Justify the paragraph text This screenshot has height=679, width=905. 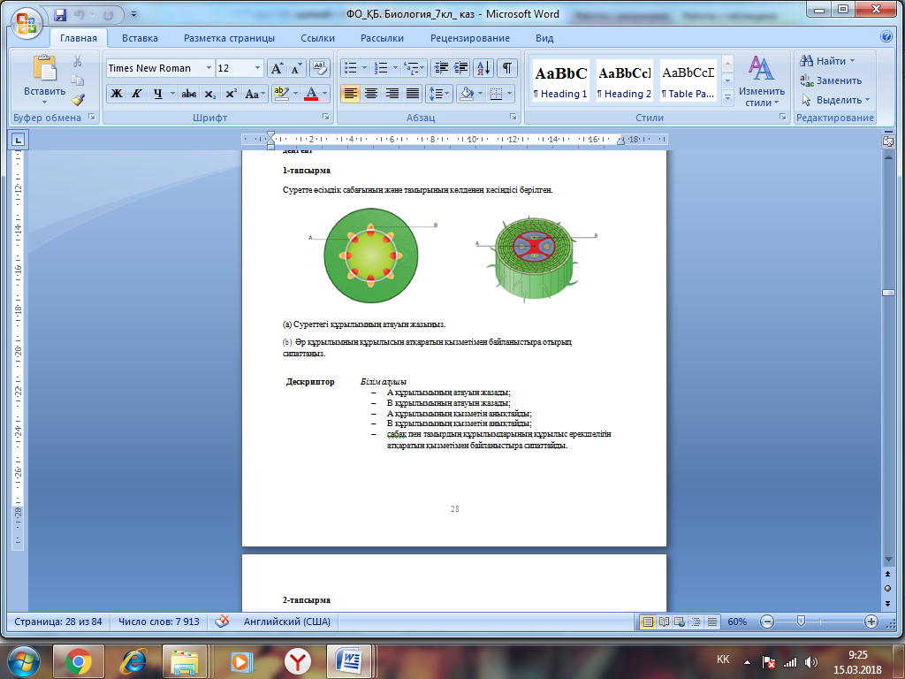coord(413,94)
